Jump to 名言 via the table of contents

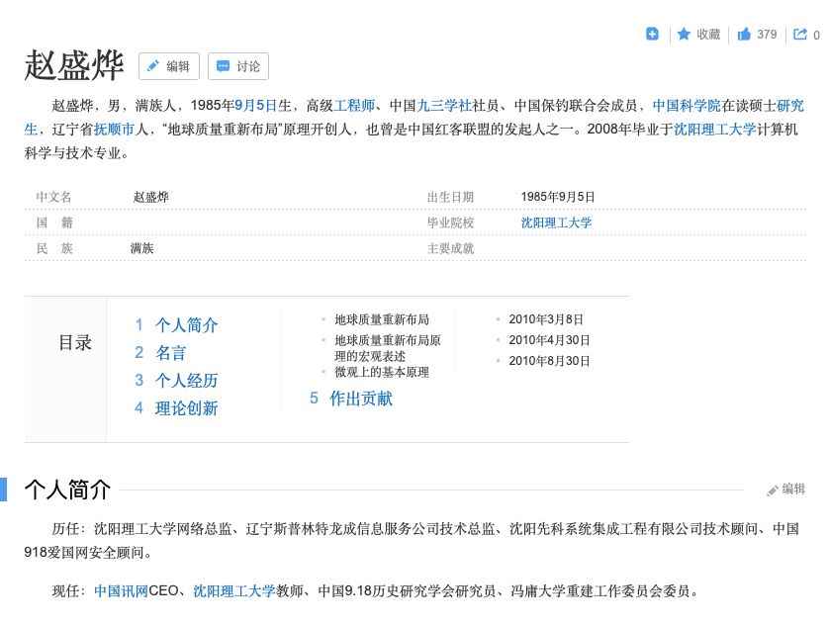tap(171, 352)
